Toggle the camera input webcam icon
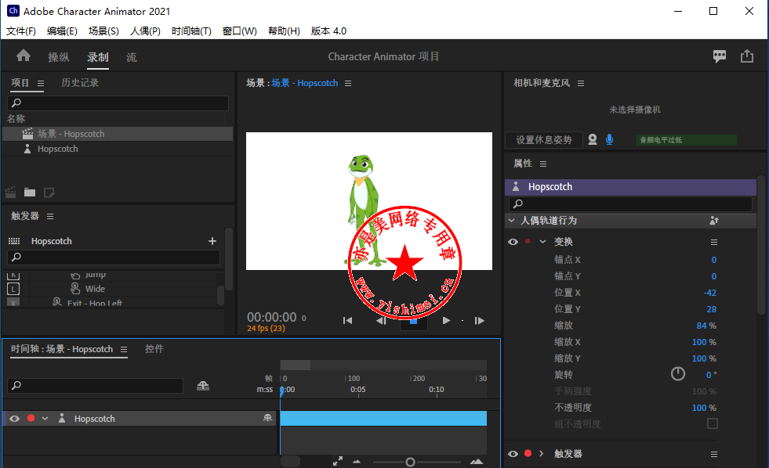 tap(593, 139)
